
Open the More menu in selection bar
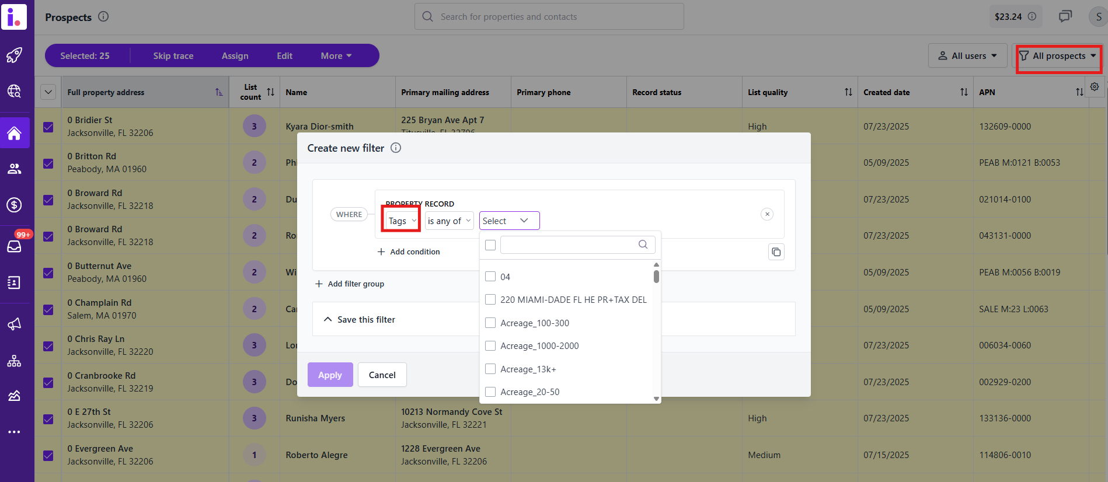[336, 56]
